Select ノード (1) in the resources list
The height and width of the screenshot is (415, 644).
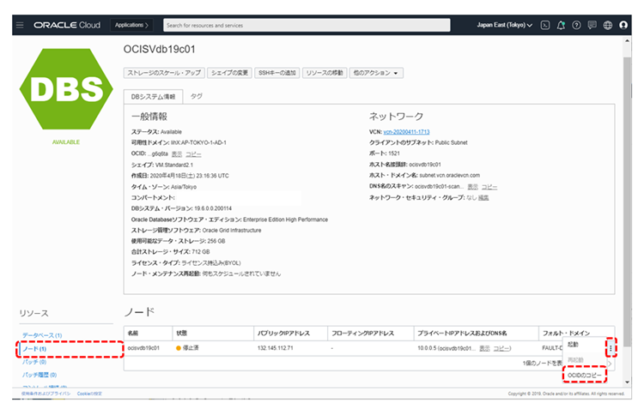click(34, 348)
